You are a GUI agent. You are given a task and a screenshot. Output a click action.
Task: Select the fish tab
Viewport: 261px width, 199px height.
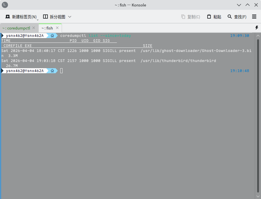click(47, 28)
